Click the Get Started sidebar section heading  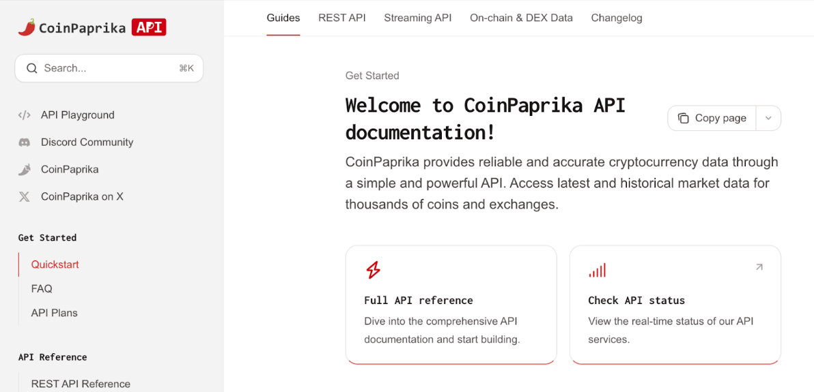[47, 238]
